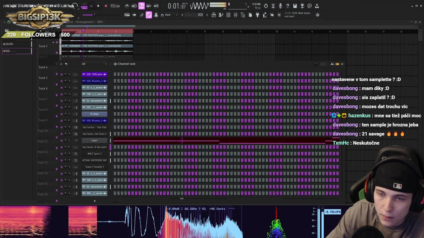424x238 pixels.
Task: Open the channel rack view icon
Action: [x=228, y=15]
